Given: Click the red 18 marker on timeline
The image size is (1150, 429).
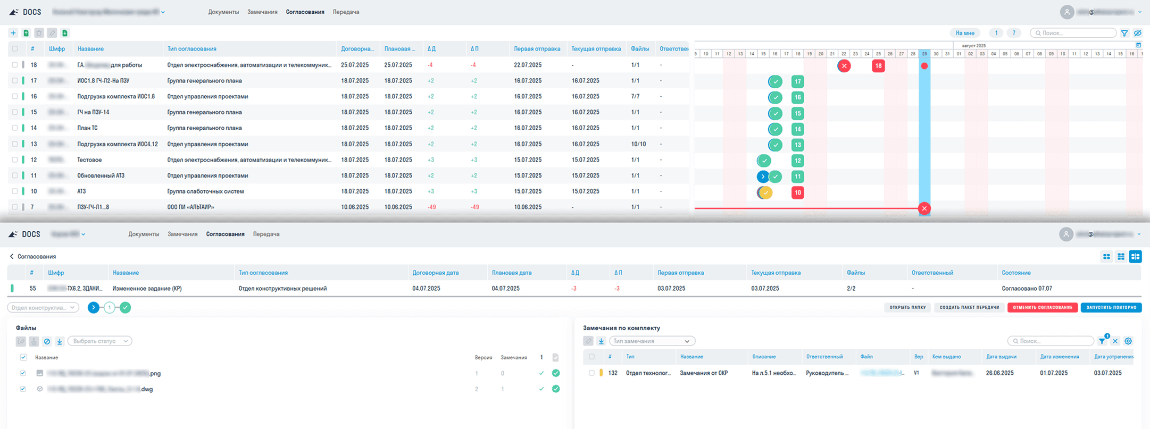Looking at the screenshot, I should pos(878,66).
